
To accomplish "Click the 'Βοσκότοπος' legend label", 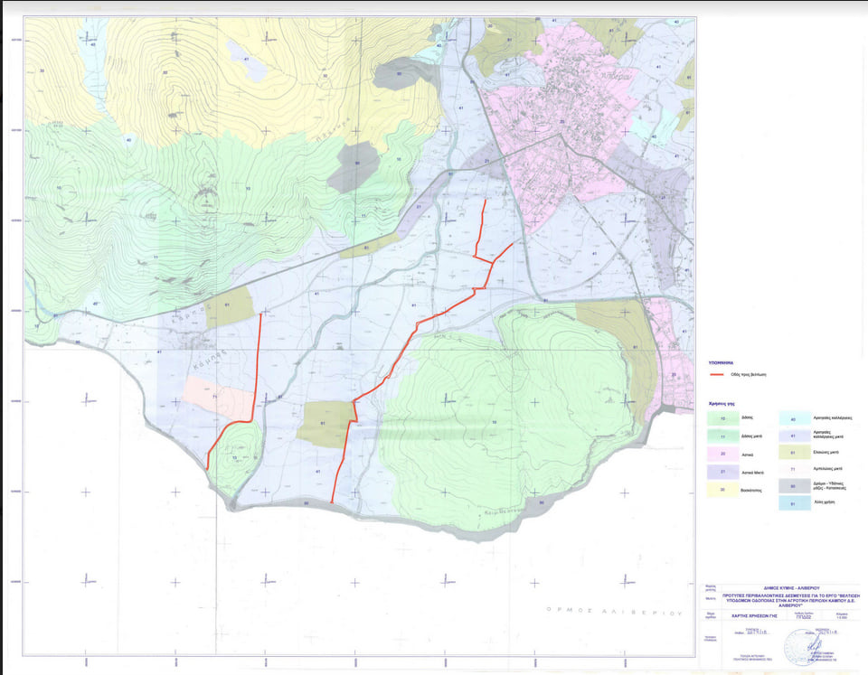I will pyautogui.click(x=751, y=490).
